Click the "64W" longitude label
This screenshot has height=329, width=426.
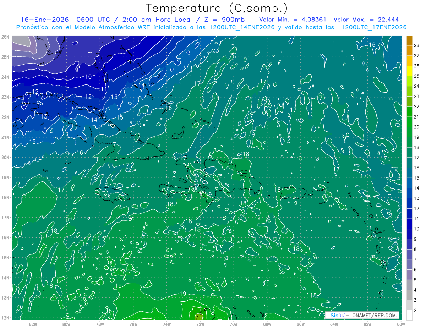click(334, 324)
